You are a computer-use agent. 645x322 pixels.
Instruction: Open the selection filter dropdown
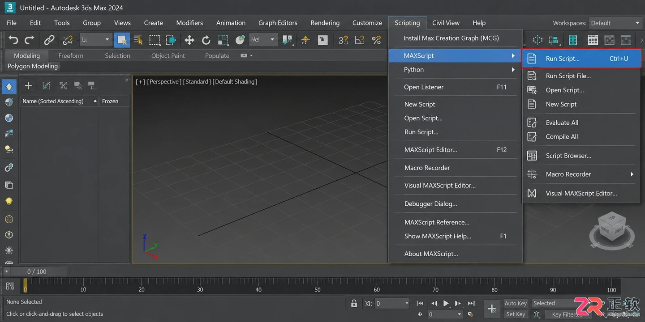tap(95, 39)
